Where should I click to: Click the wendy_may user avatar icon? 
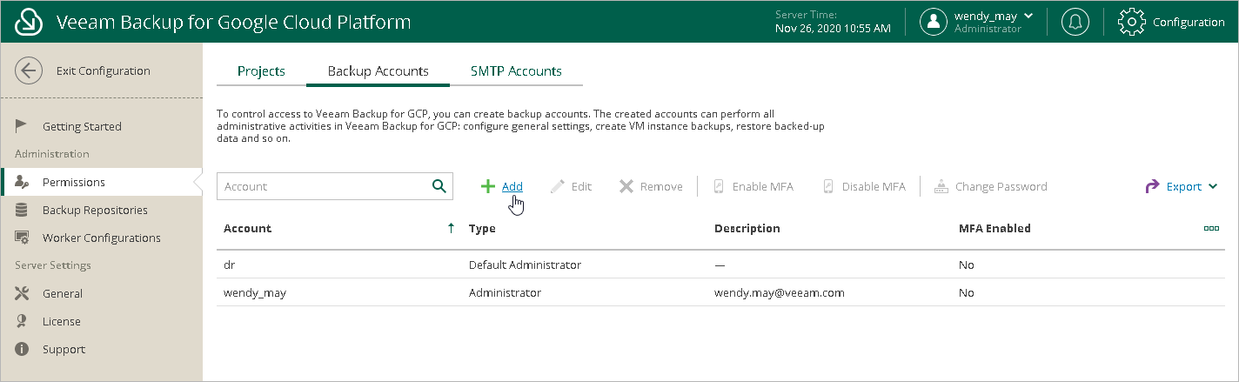click(x=934, y=22)
